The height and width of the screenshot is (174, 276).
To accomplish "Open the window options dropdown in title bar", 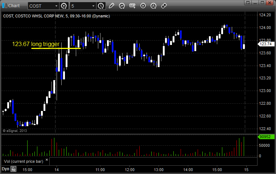I will (248, 3).
